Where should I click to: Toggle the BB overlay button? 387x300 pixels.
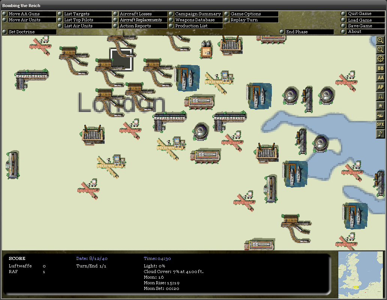click(380, 69)
